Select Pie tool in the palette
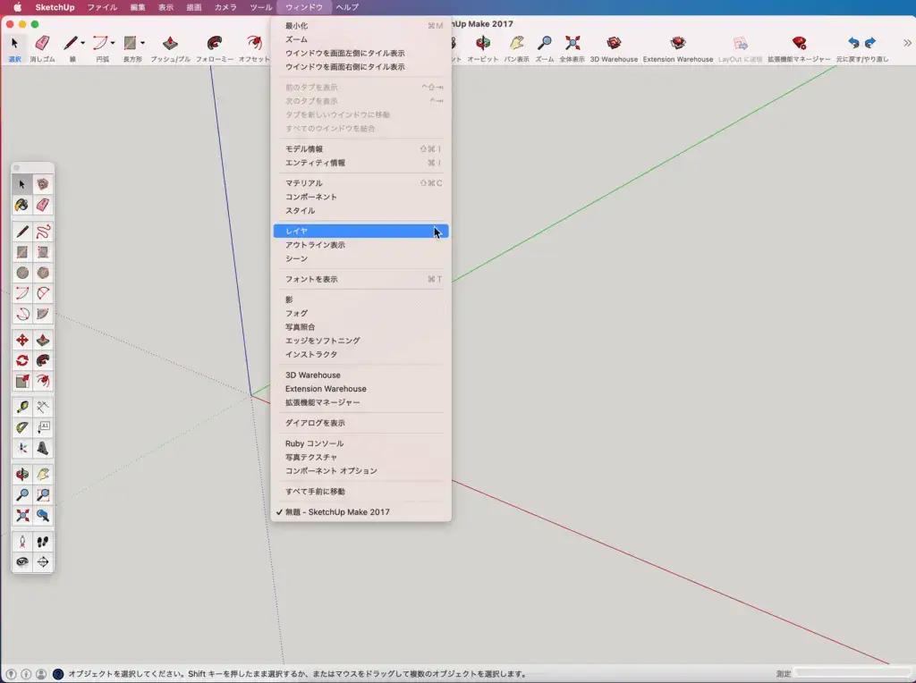The image size is (916, 683). 43,314
